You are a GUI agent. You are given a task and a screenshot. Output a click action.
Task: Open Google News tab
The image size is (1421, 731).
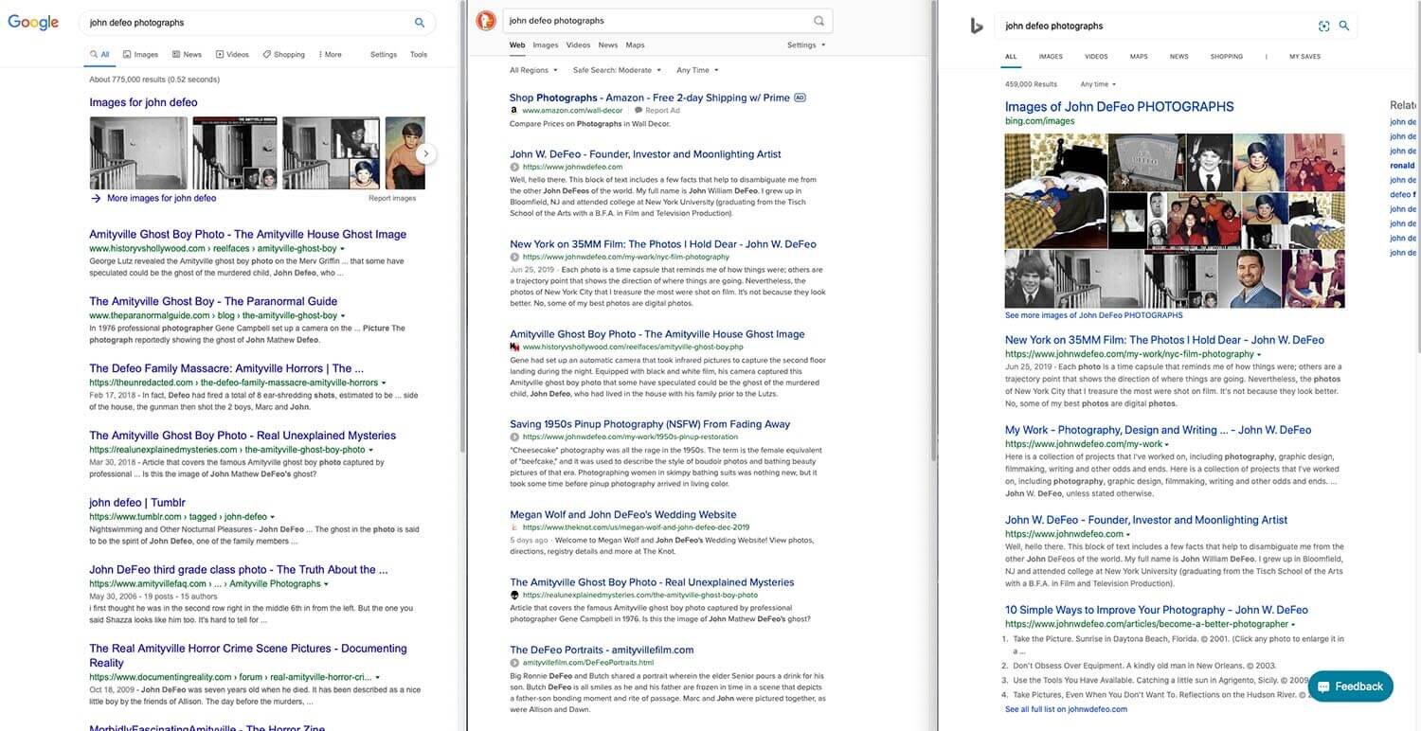coord(187,55)
